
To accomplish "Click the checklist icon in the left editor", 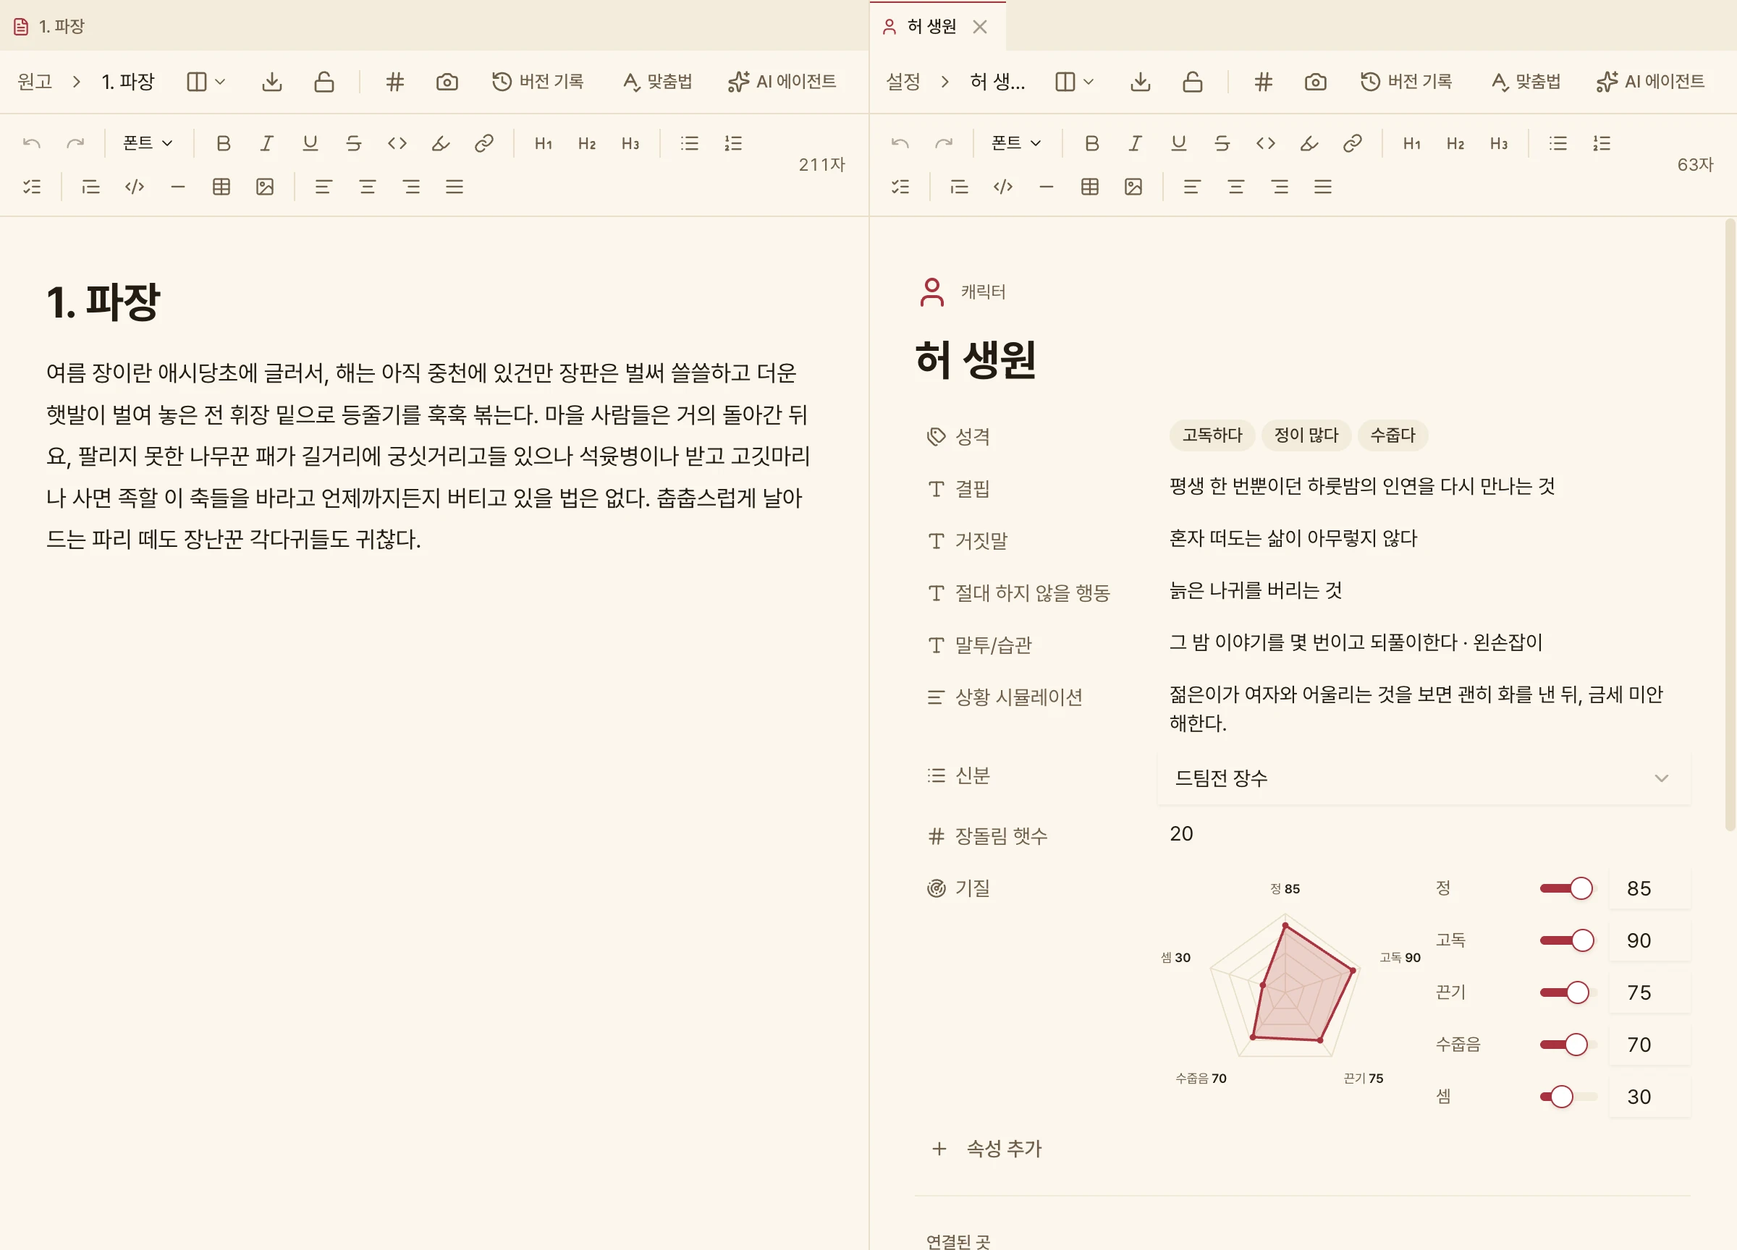I will click(32, 187).
